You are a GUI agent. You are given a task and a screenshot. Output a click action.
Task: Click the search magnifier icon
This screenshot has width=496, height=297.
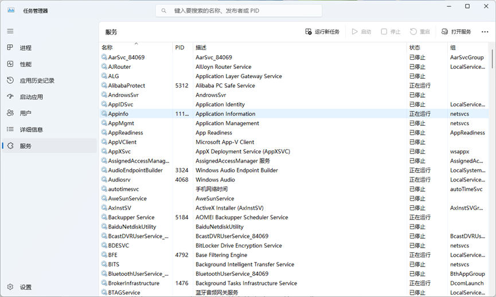164,11
